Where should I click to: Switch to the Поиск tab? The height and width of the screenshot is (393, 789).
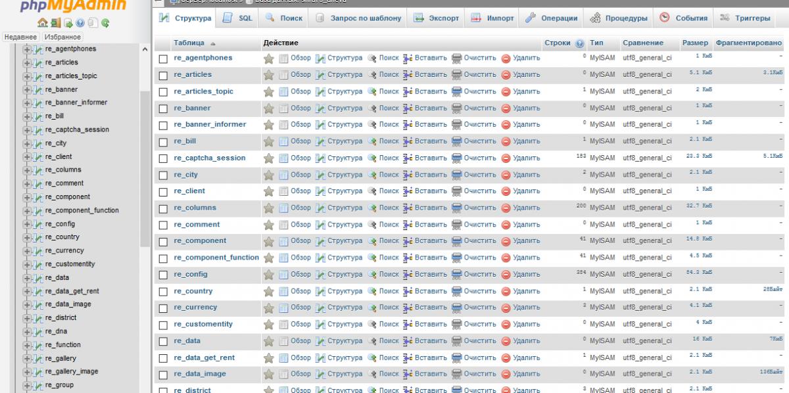pyautogui.click(x=283, y=18)
